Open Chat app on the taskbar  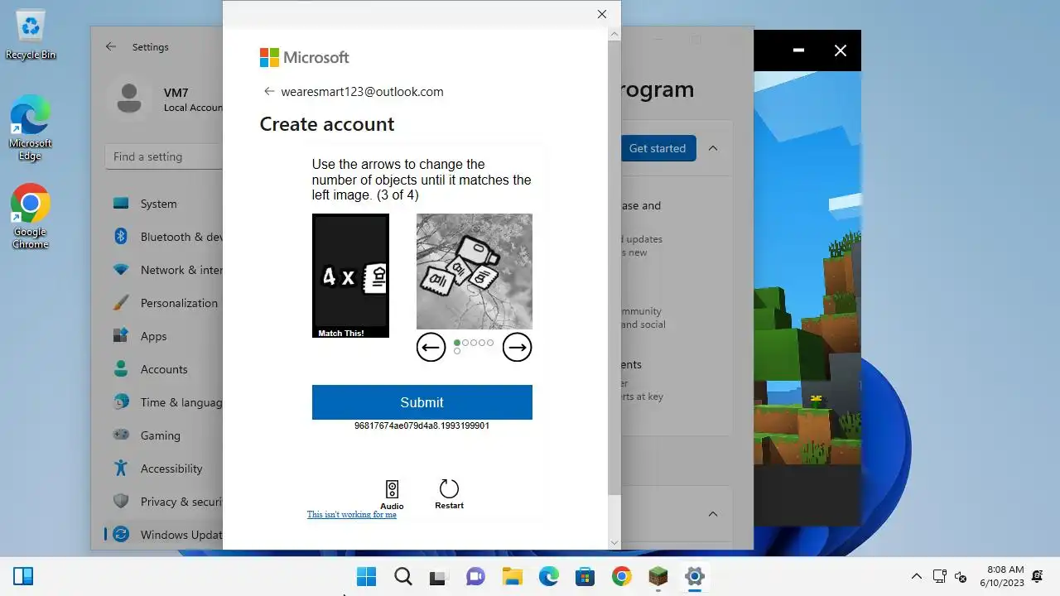coord(475,576)
